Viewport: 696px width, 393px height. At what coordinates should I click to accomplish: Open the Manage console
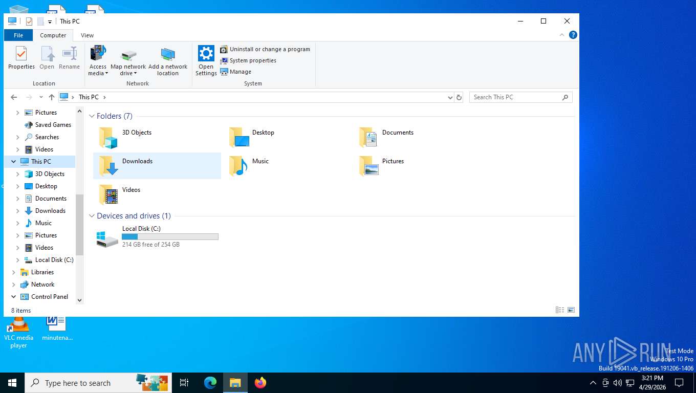(236, 72)
